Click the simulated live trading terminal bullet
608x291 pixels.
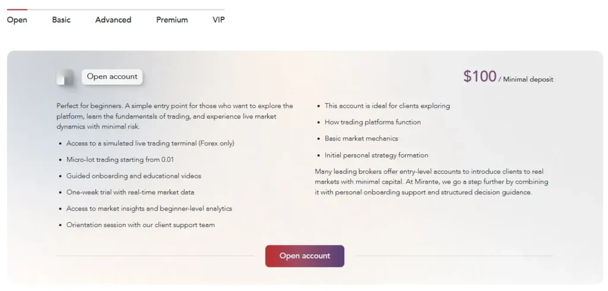[x=150, y=143]
